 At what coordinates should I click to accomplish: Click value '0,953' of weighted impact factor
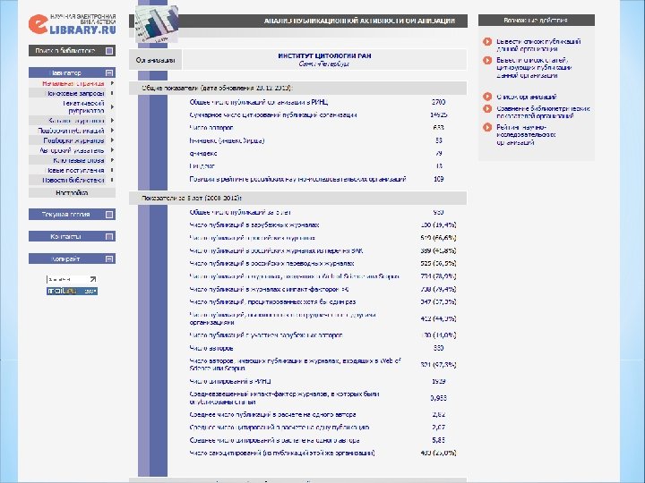coord(438,398)
